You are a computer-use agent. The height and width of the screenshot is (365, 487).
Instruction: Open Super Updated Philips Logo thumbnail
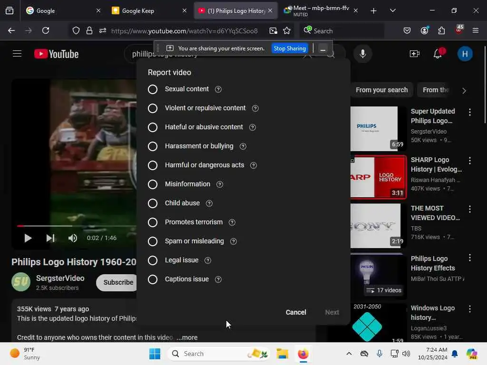tap(378, 128)
